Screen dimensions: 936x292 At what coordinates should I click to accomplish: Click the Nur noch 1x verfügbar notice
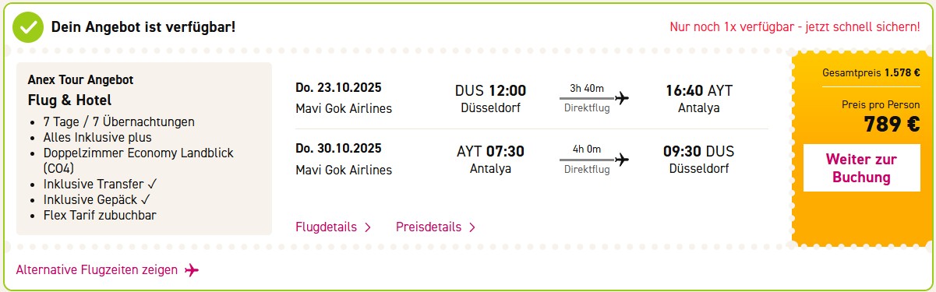tap(795, 26)
